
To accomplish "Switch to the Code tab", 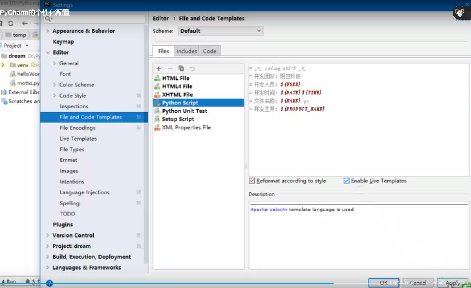I will (210, 51).
